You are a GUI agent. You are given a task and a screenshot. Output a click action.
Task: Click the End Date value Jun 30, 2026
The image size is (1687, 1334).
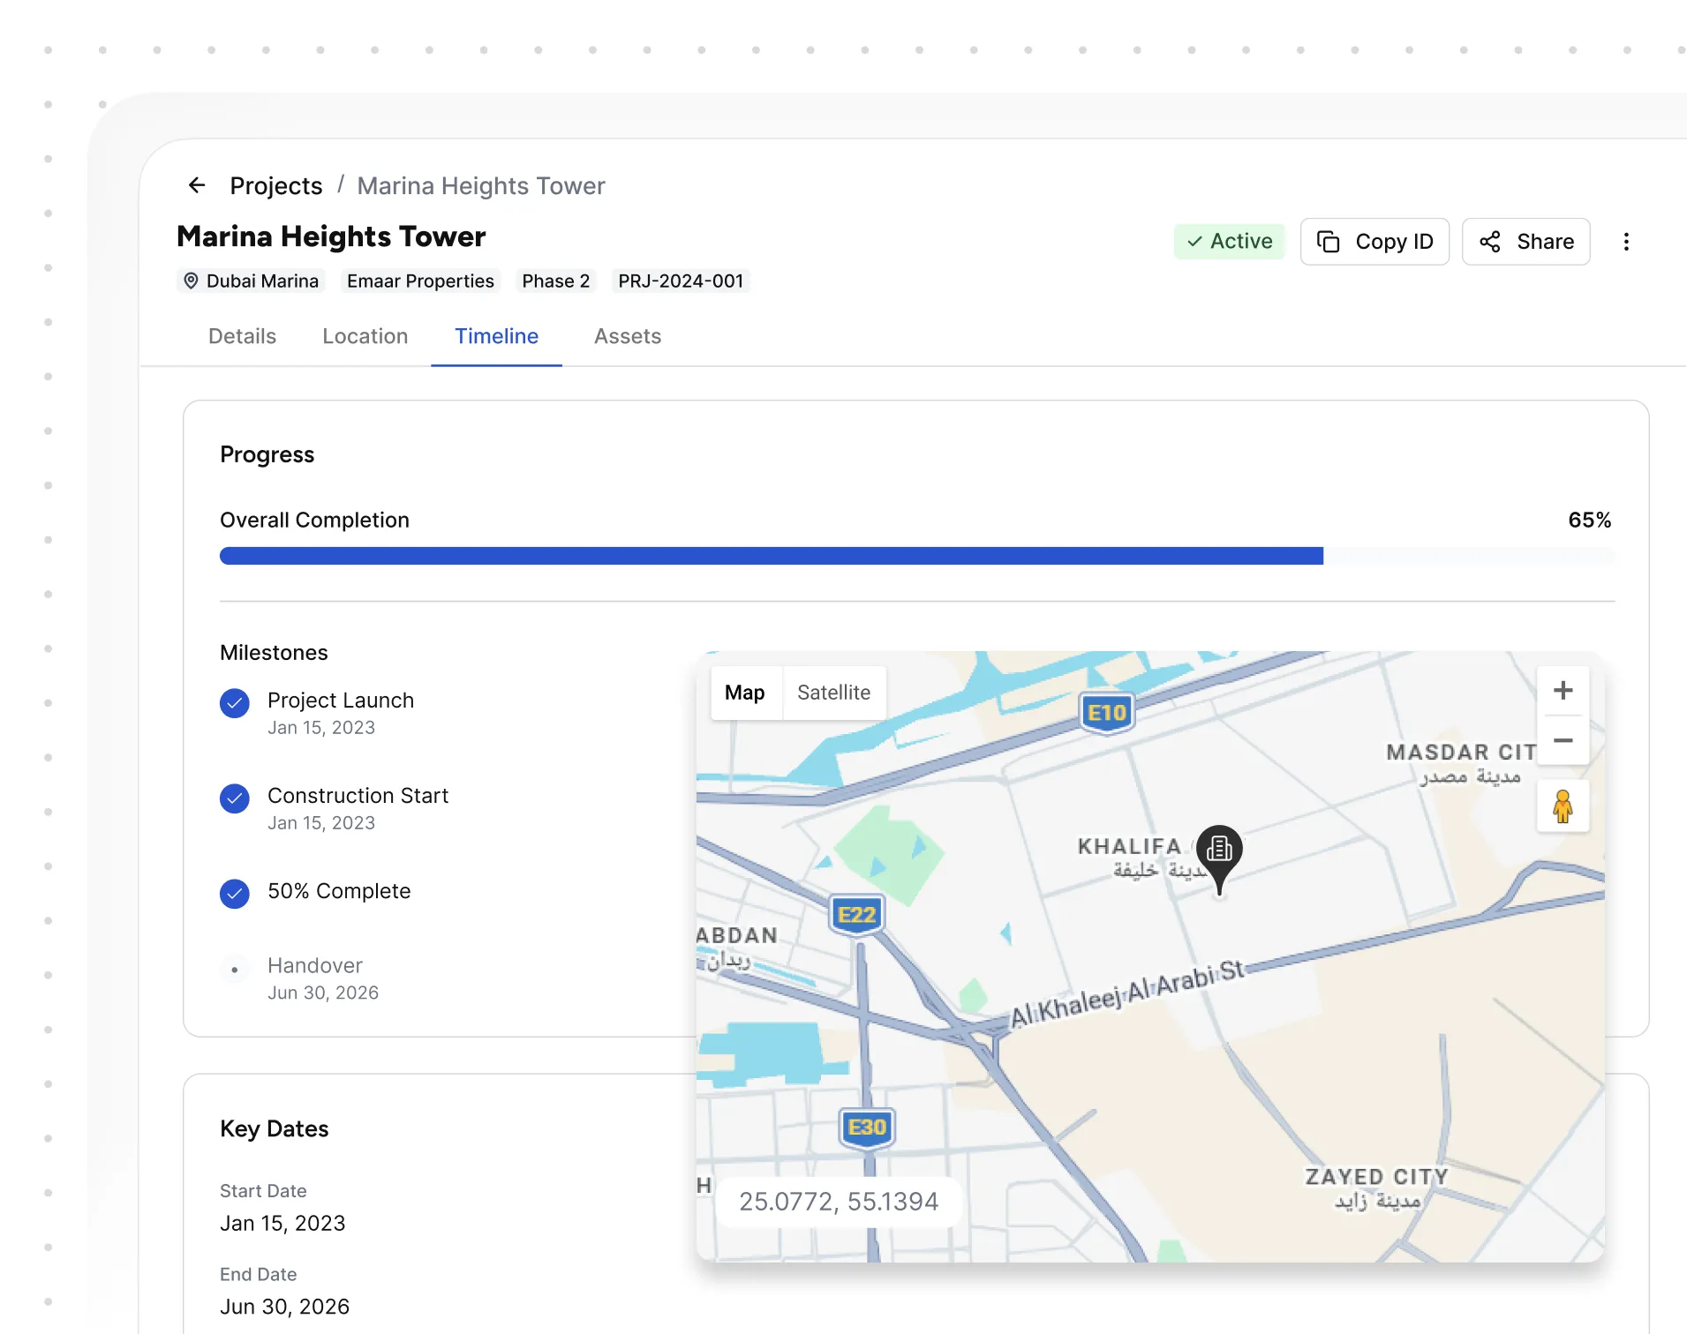pyautogui.click(x=284, y=1307)
